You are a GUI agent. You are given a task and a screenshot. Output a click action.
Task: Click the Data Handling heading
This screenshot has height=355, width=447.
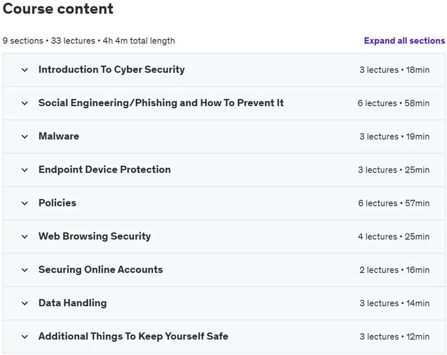point(73,303)
